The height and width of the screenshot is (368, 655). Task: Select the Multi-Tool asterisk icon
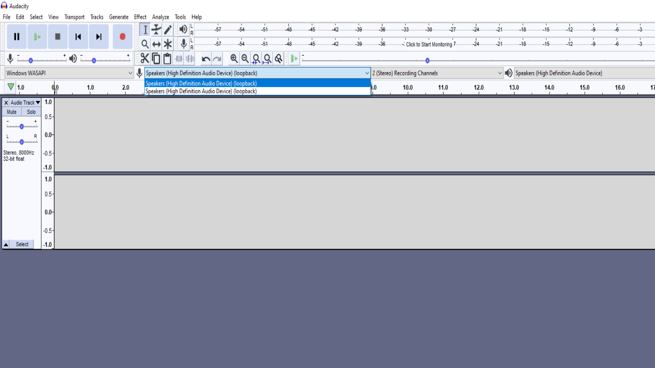(x=168, y=44)
